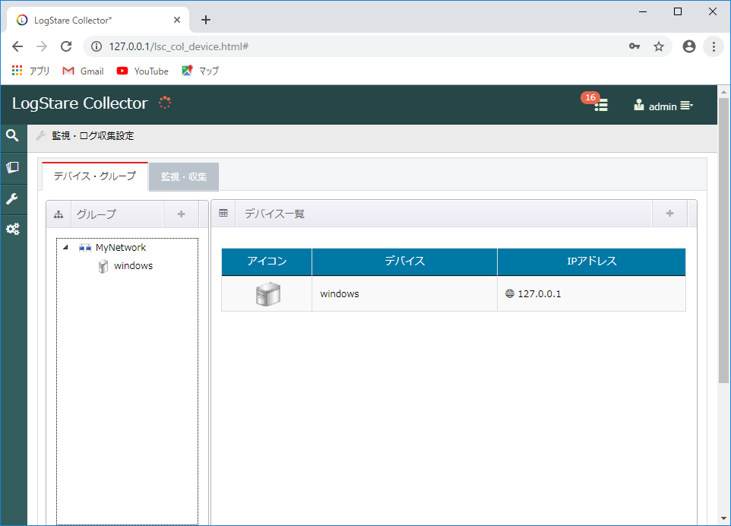Viewport: 731px width, 526px height.
Task: Click the windows server icon in table
Action: point(268,293)
